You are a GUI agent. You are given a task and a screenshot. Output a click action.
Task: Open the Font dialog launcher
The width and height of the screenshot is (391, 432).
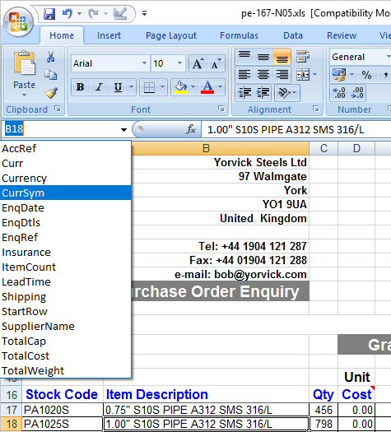(221, 109)
